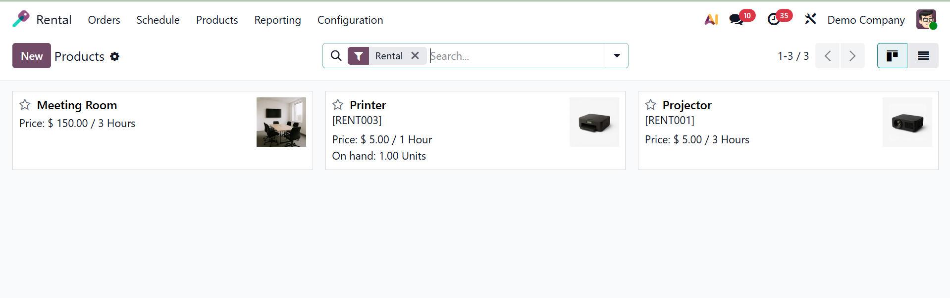Open the activities clock icon
The height and width of the screenshot is (298, 950).
[x=774, y=20]
